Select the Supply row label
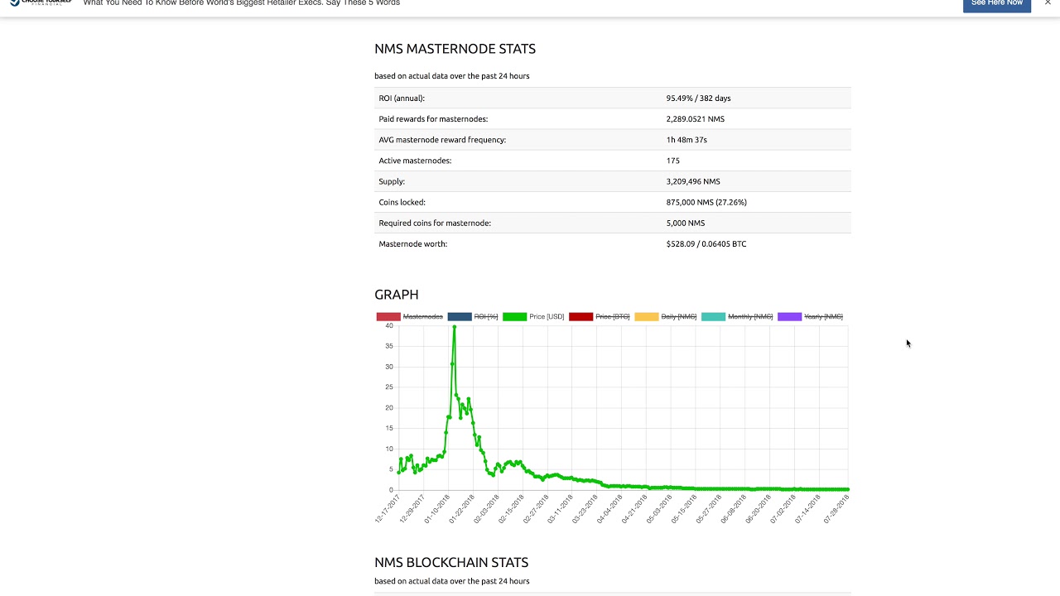Screen dimensions: 1060x596 pyautogui.click(x=392, y=181)
